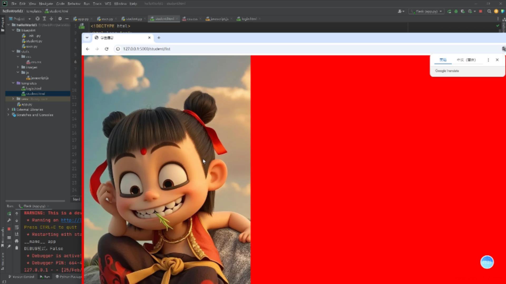Expand Scratches and Consoles node

8,115
